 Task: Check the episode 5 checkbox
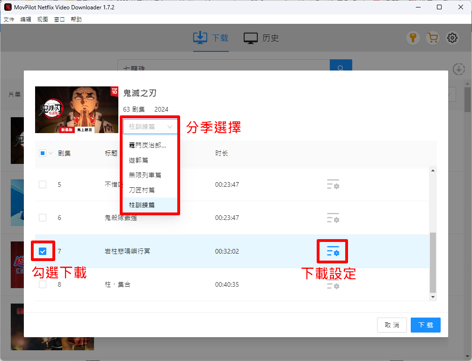tap(43, 184)
